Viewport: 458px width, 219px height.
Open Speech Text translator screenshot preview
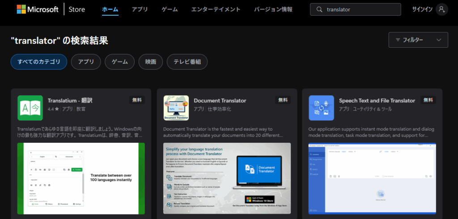[372, 178]
